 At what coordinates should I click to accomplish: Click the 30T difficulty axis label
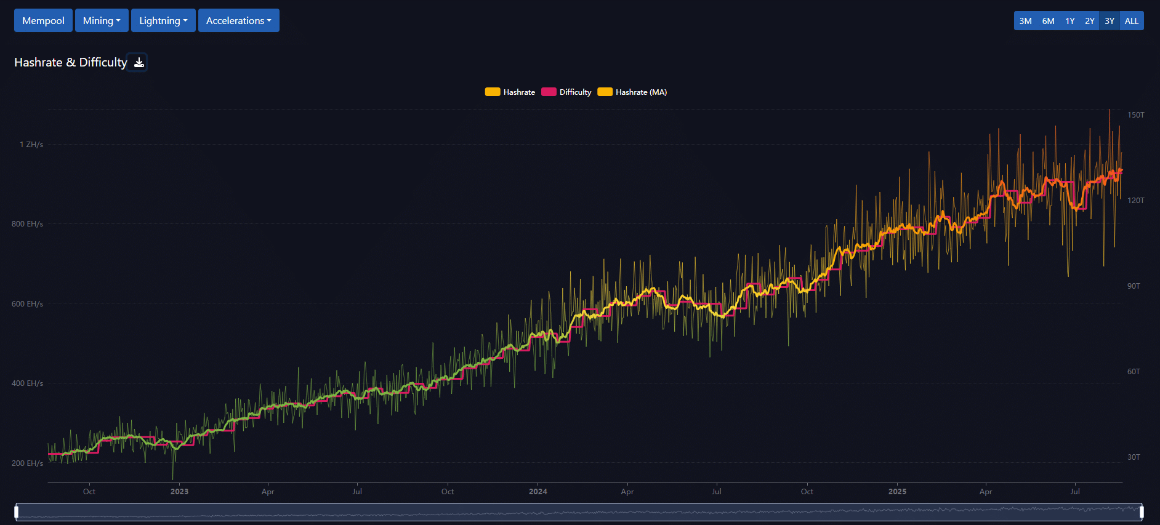1134,457
